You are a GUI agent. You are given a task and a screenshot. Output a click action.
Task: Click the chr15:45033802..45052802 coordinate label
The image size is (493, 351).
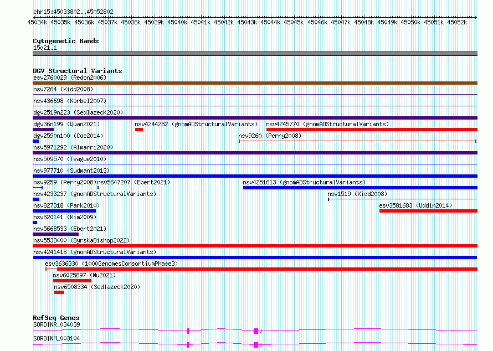(x=73, y=12)
